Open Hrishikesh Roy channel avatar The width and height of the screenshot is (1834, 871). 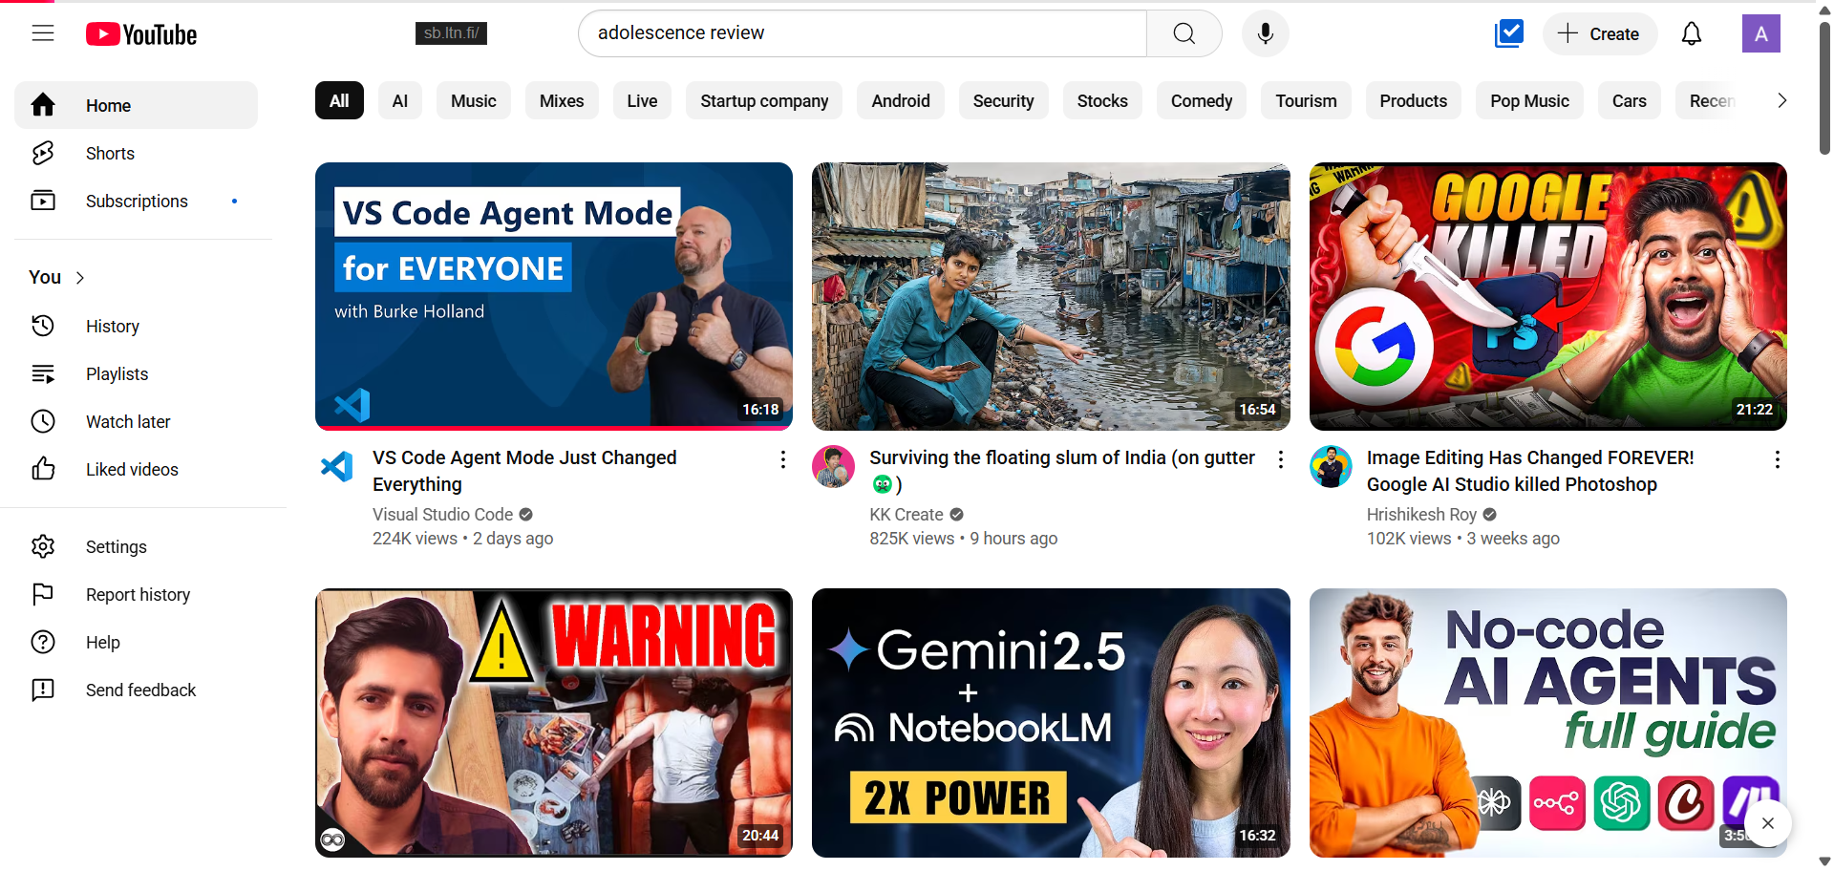[x=1331, y=466]
